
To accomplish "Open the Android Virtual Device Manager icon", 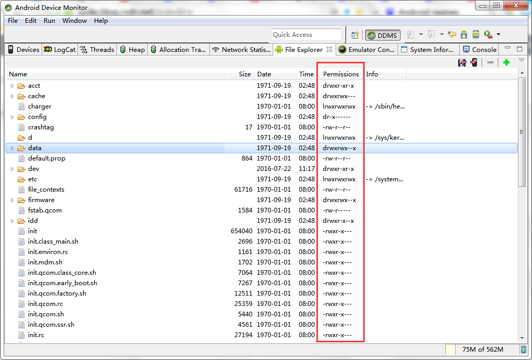I will coord(476,34).
